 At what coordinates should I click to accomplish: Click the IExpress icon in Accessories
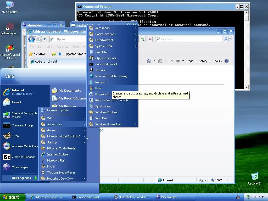point(91,70)
